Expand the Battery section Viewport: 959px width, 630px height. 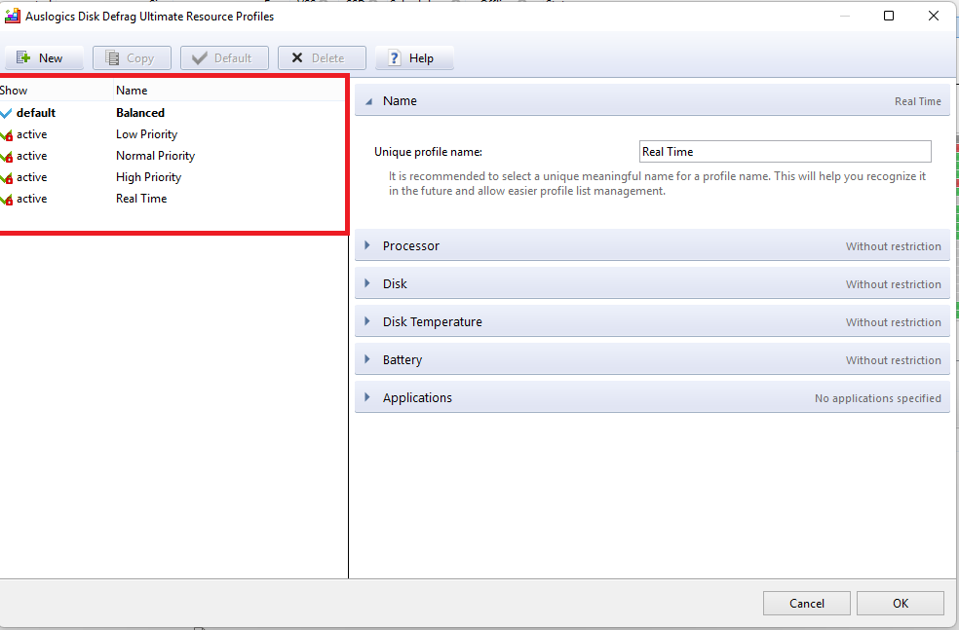[x=652, y=359]
